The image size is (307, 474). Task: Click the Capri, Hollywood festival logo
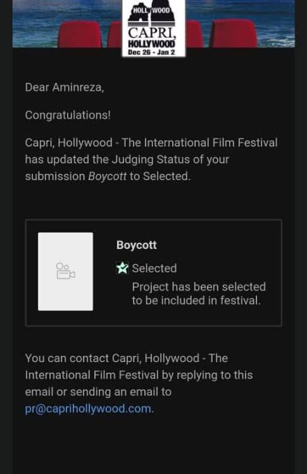153,28
